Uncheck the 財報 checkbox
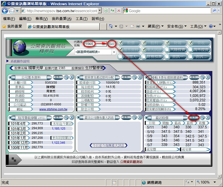The width and height of the screenshot is (223, 187). click(168, 43)
